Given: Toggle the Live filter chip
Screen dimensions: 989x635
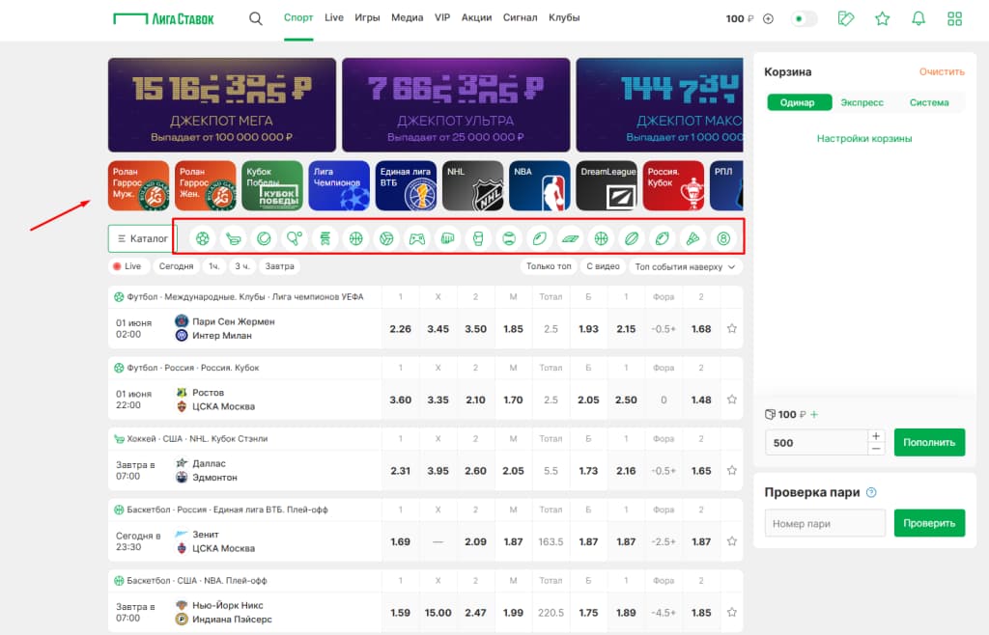Looking at the screenshot, I should 128,266.
